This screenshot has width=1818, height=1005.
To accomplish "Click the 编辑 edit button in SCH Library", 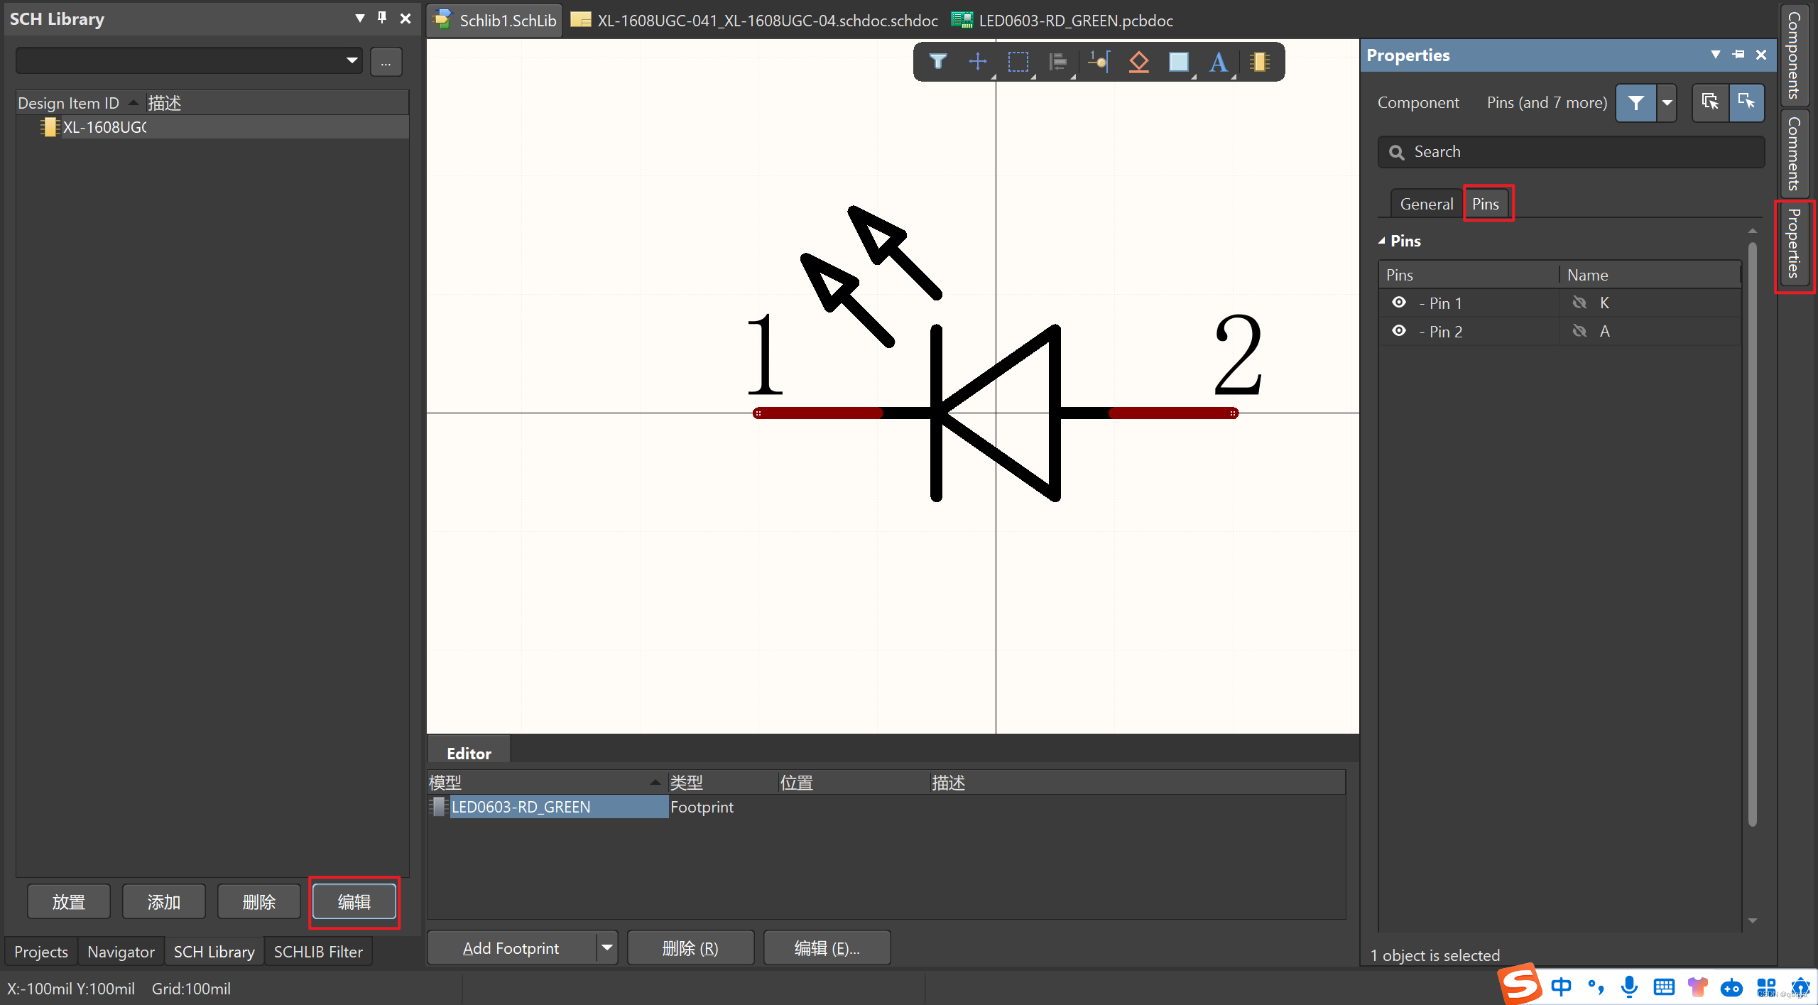I will click(x=354, y=902).
